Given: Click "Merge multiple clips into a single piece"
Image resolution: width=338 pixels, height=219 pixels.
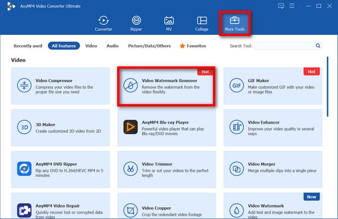Looking at the screenshot, I should click(x=282, y=171).
